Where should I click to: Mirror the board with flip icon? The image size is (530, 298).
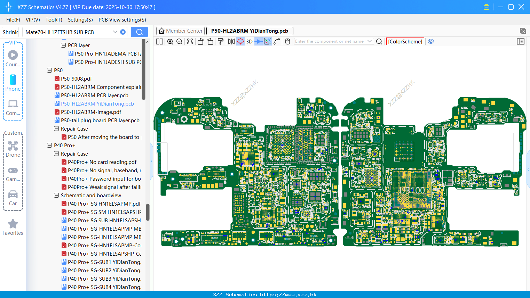(231, 41)
